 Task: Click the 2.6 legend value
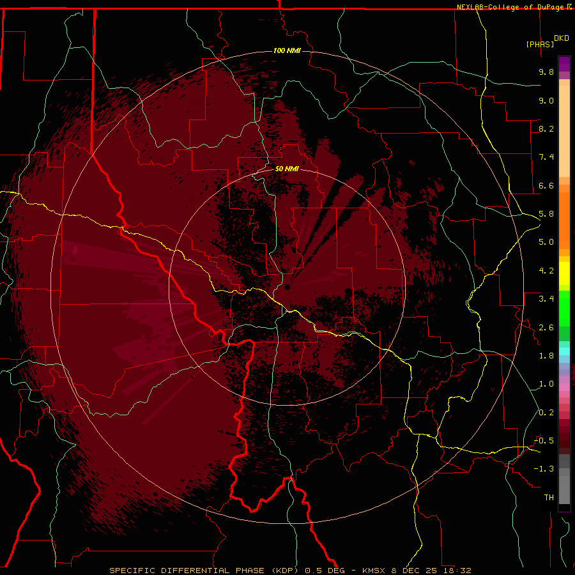[x=546, y=328]
